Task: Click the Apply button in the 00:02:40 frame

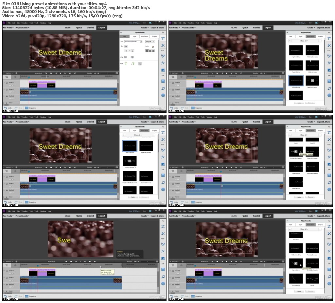Action: click(299, 197)
